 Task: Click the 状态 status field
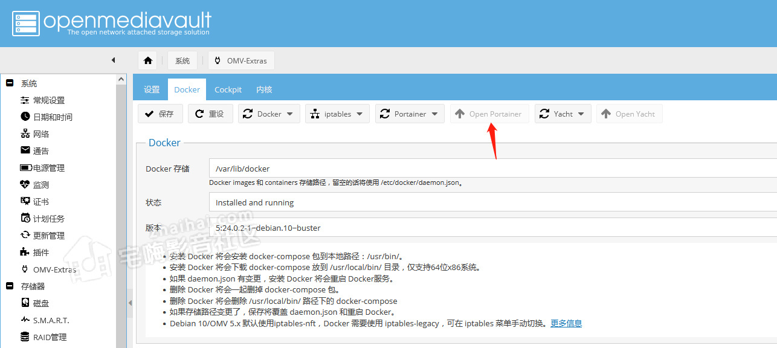(x=492, y=202)
